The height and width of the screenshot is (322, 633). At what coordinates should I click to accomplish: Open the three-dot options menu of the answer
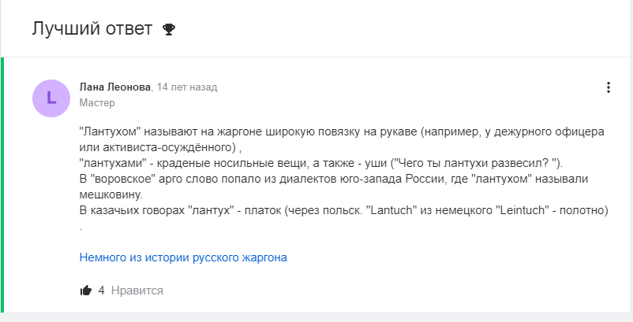click(608, 87)
